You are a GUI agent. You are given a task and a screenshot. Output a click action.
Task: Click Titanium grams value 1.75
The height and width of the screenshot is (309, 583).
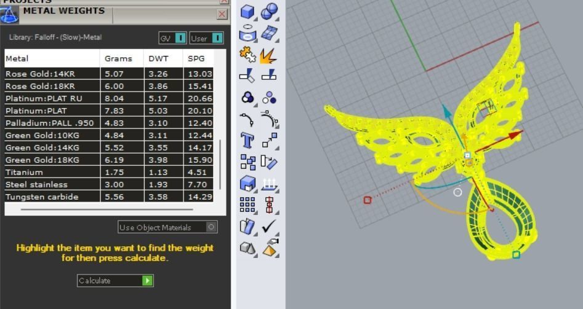point(114,172)
